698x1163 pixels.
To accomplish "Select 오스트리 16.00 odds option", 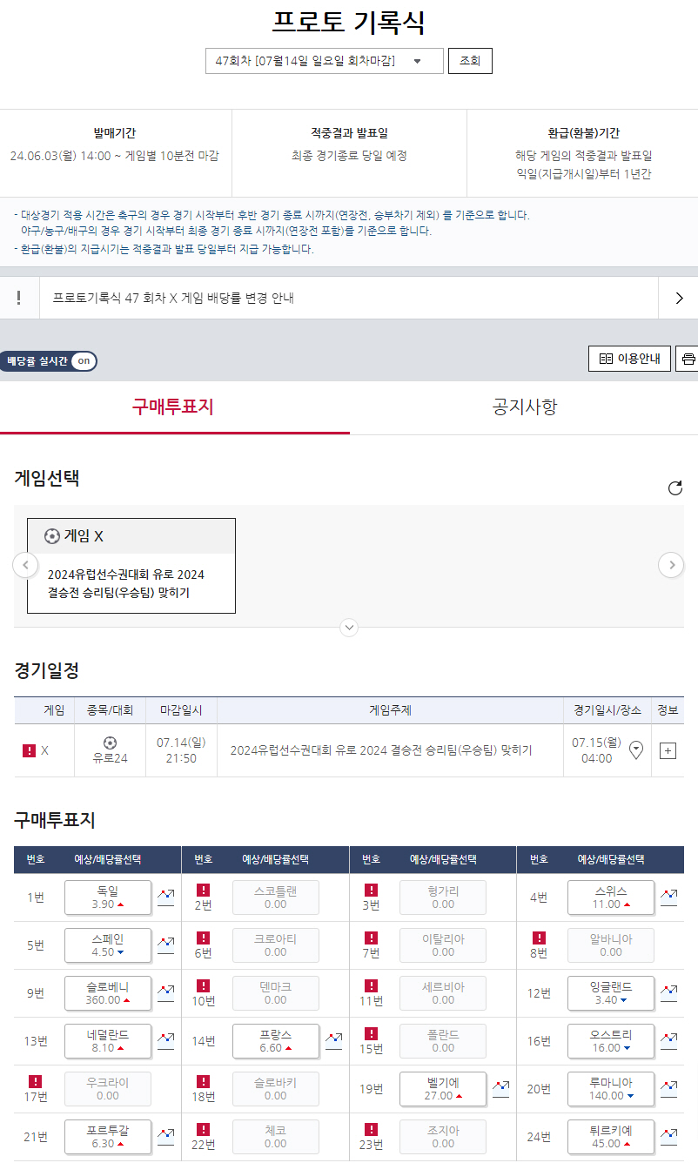I will [x=611, y=1040].
